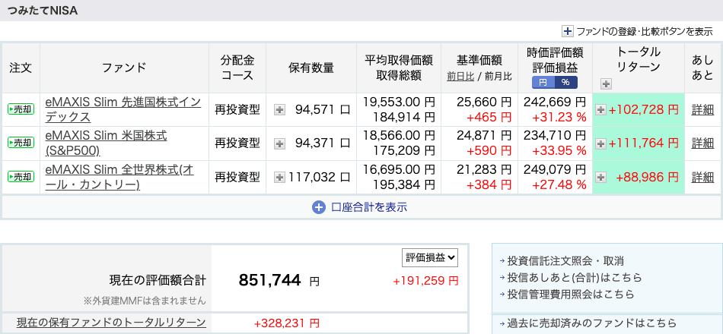Viewport: 723px width, 334px height.
Task: Switch valuation display to %
Action: (565, 82)
